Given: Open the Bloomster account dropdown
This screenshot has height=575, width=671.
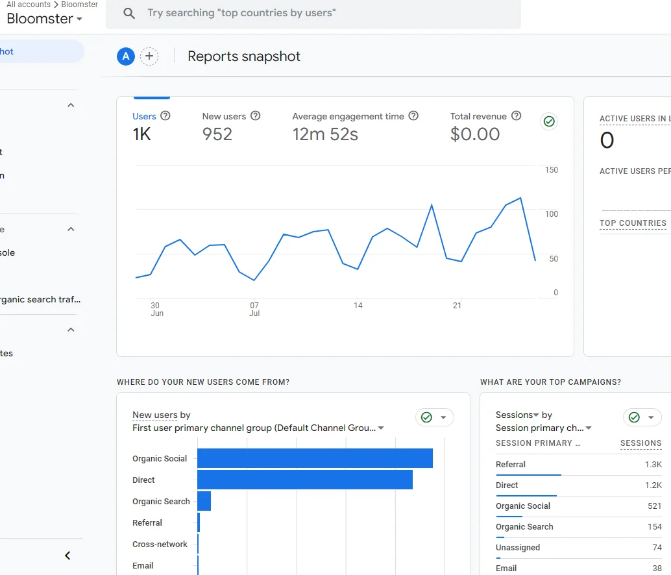Looking at the screenshot, I should coord(44,19).
